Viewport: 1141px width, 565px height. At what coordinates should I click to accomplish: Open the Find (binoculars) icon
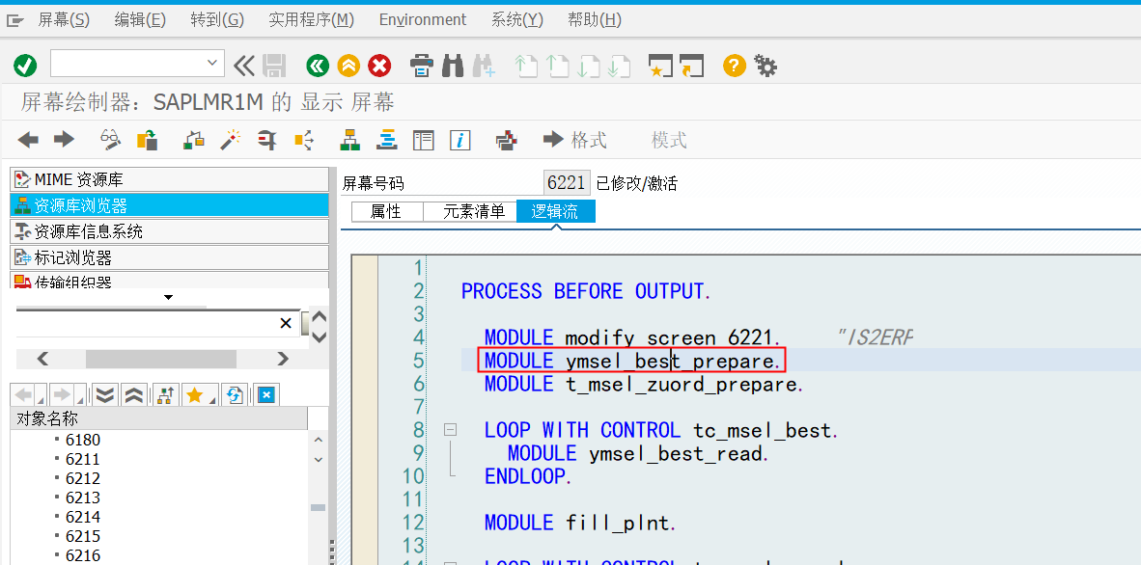point(451,66)
